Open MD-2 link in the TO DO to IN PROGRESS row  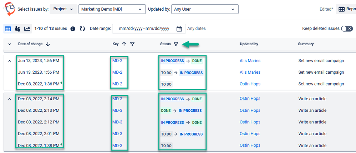tap(117, 72)
